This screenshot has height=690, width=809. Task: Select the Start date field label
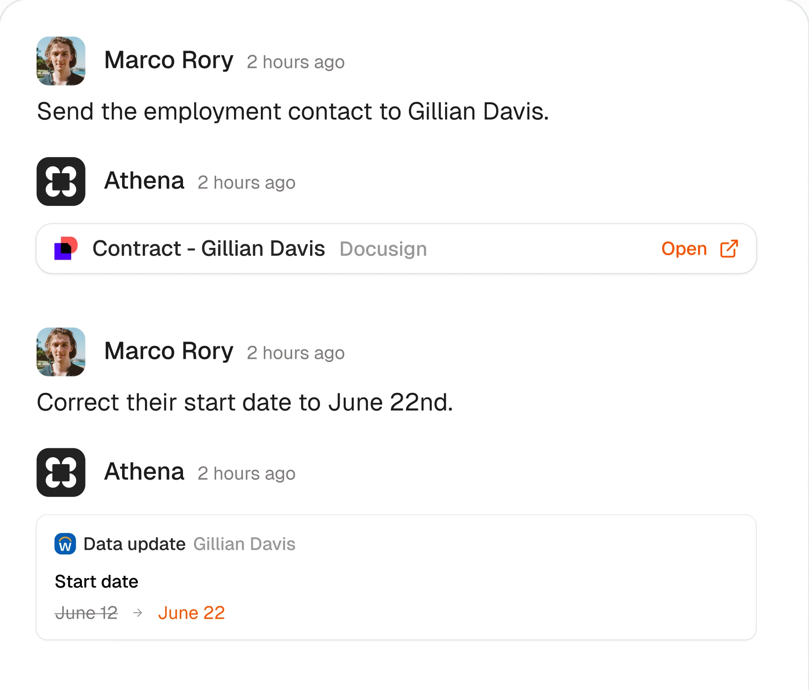pyautogui.click(x=96, y=581)
